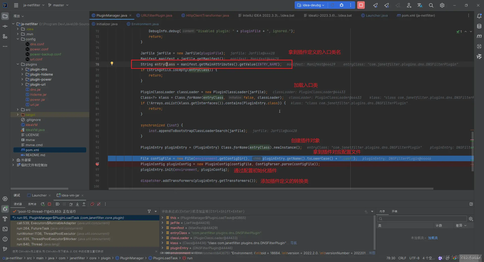This screenshot has height=262, width=484.
Task: View breakpoints double red circle icon
Action: (92, 204)
